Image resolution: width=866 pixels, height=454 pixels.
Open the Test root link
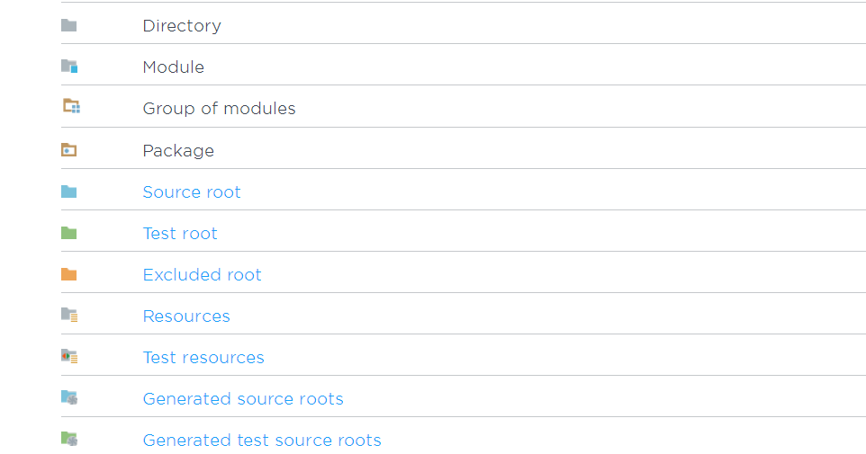point(180,234)
